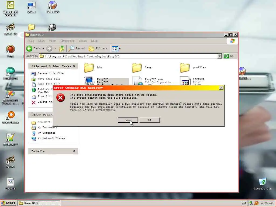Open the Back history dropdown arrow
The height and width of the screenshot is (207, 276).
click(x=43, y=49)
